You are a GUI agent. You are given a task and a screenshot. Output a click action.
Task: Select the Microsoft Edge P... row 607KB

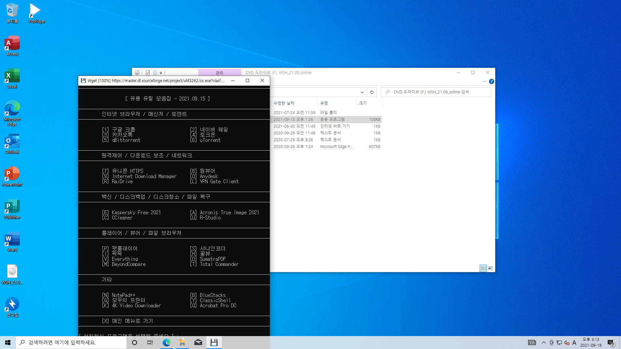point(326,147)
